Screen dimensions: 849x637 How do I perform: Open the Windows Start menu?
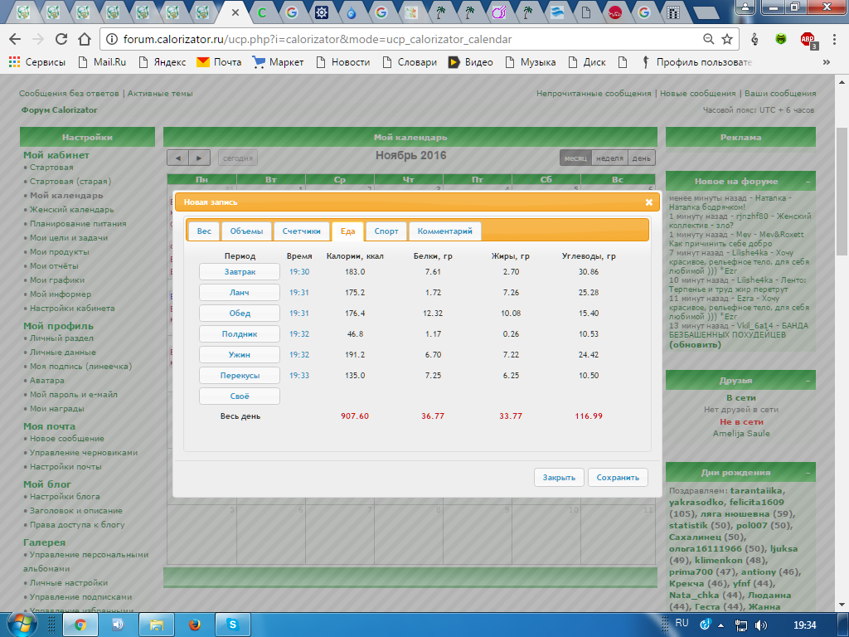click(x=21, y=625)
